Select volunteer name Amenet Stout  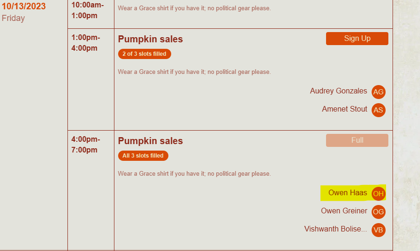tap(344, 109)
